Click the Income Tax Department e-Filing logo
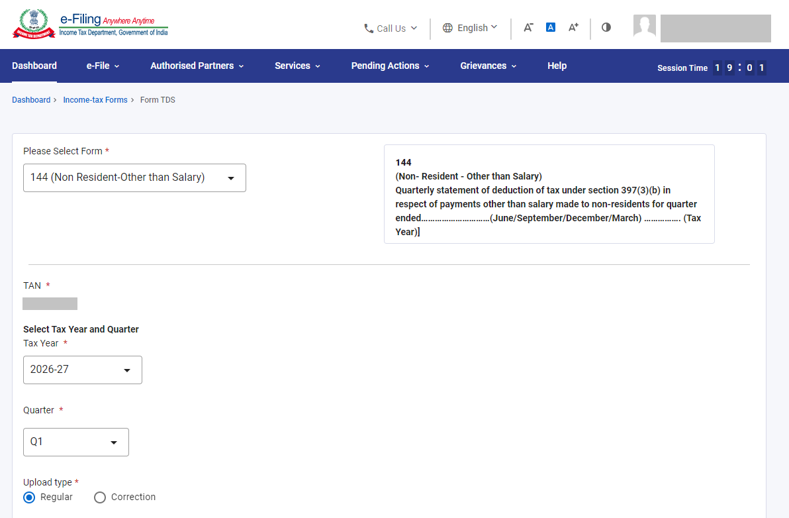789x518 pixels. pyautogui.click(x=90, y=24)
